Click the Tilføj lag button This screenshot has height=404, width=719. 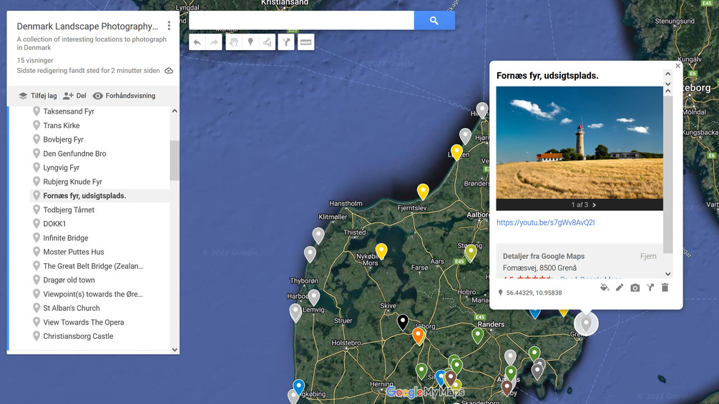pyautogui.click(x=38, y=96)
